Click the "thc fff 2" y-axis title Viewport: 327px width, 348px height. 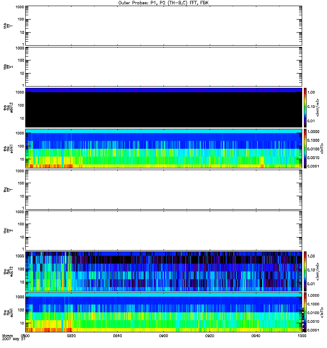[x=8, y=231]
